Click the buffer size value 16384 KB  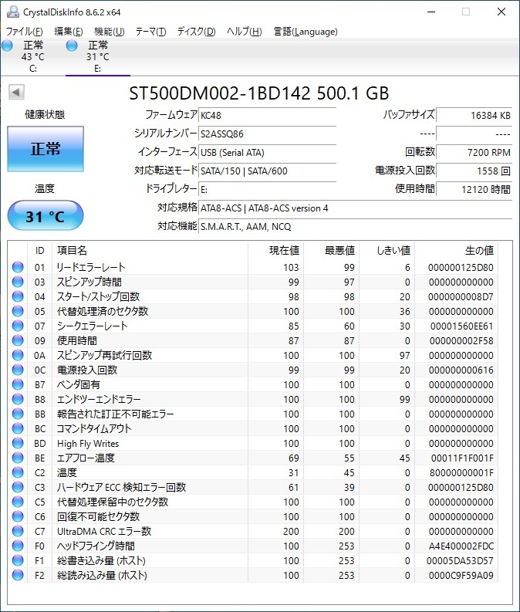coord(474,116)
